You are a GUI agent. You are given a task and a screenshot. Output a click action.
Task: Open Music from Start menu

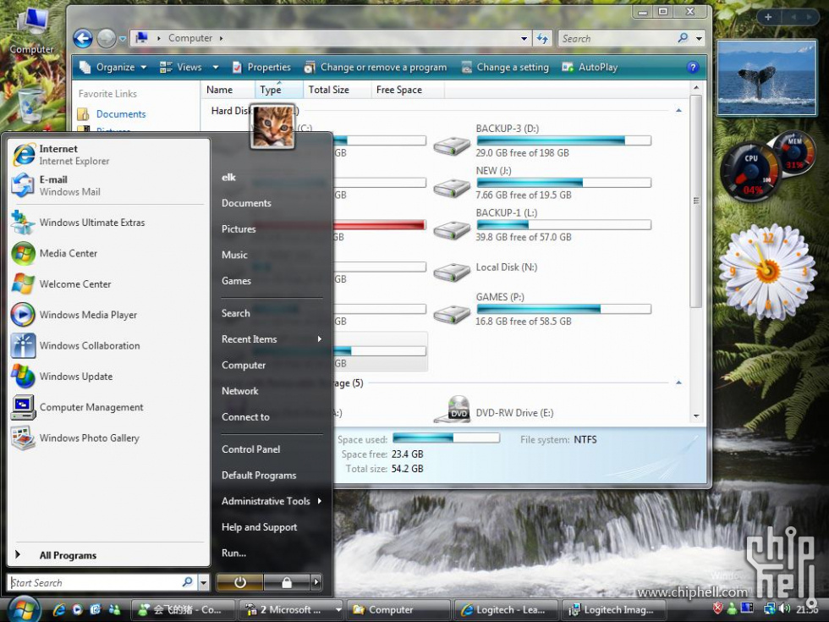234,255
